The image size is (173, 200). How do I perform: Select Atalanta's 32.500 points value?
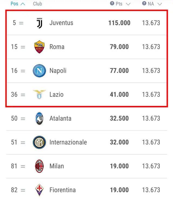coord(119,118)
